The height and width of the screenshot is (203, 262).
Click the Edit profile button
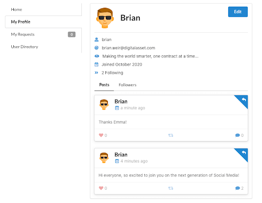(238, 12)
